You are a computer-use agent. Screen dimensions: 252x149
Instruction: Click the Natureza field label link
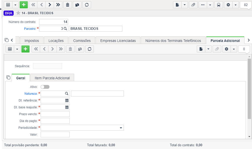click(31, 94)
